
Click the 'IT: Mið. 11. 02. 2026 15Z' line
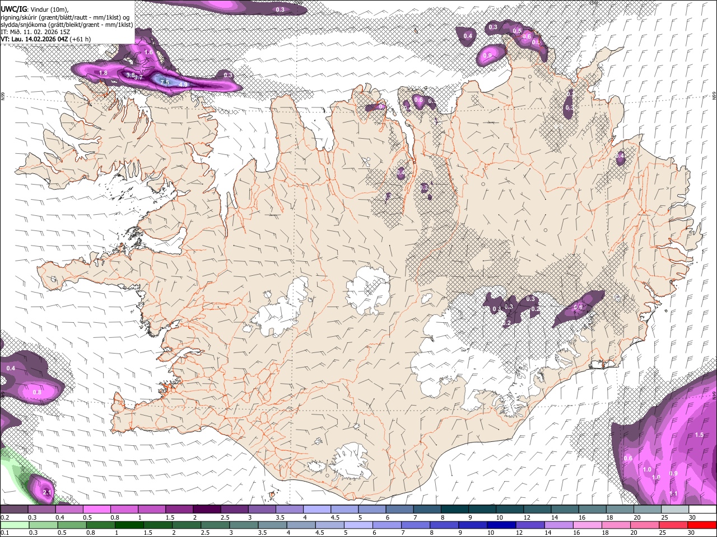(x=35, y=32)
